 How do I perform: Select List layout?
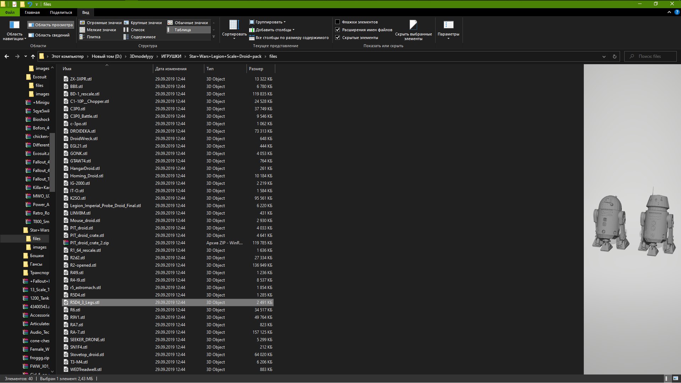tap(134, 30)
